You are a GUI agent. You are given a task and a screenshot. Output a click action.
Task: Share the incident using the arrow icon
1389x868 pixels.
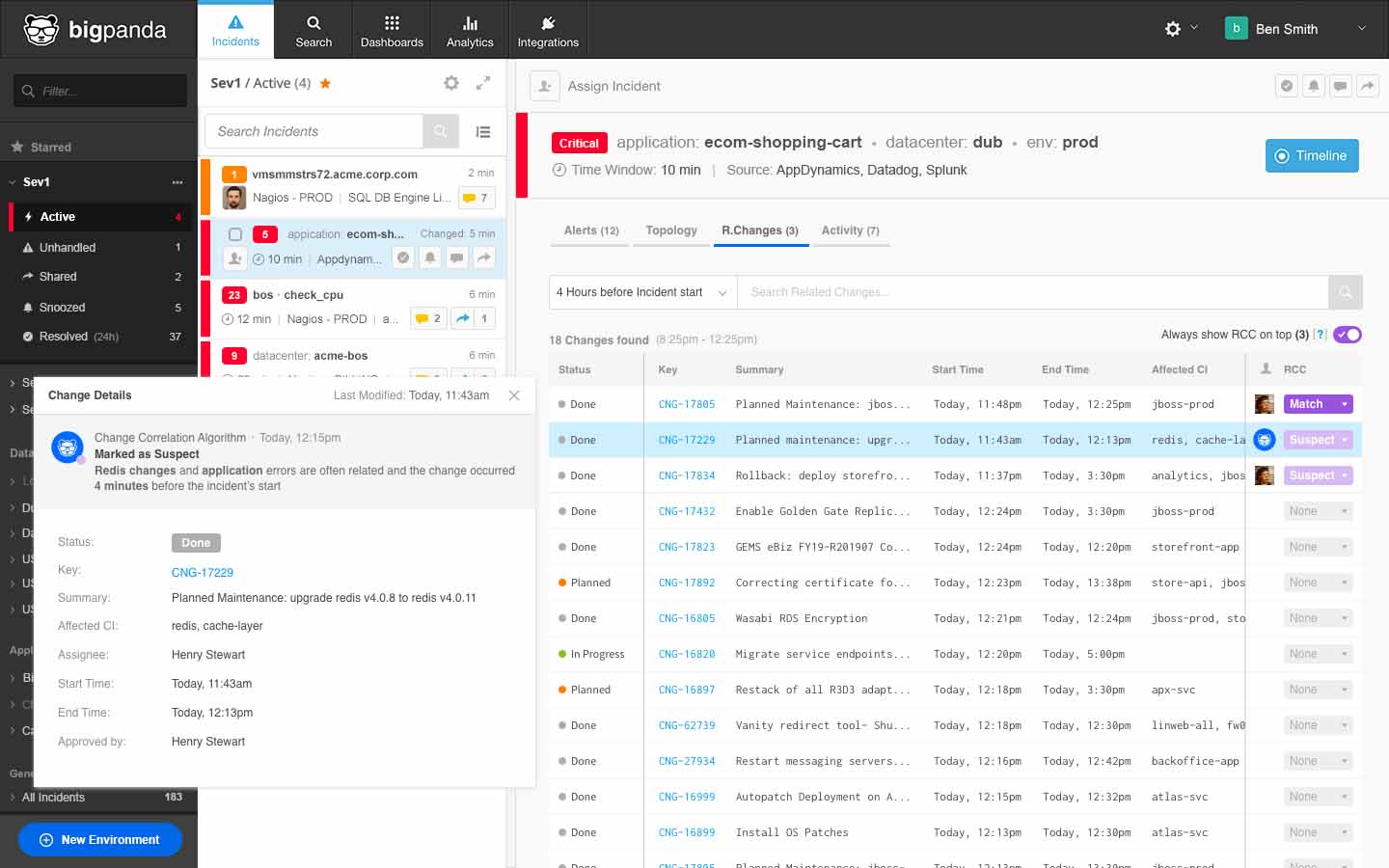1367,86
